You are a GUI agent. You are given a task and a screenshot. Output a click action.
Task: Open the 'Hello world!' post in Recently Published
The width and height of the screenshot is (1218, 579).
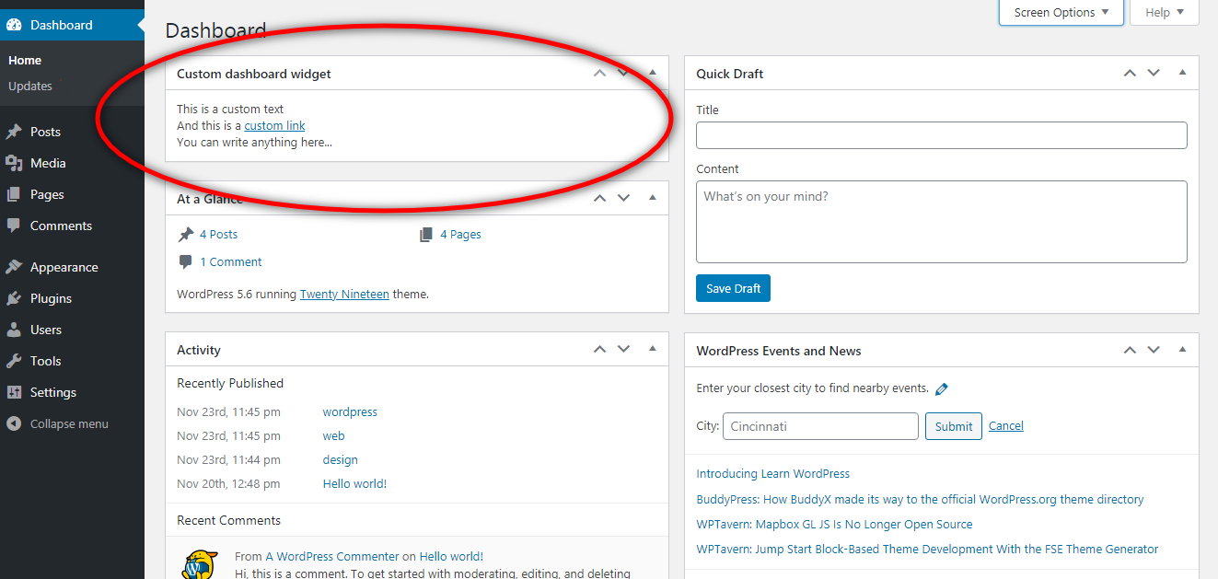tap(354, 484)
